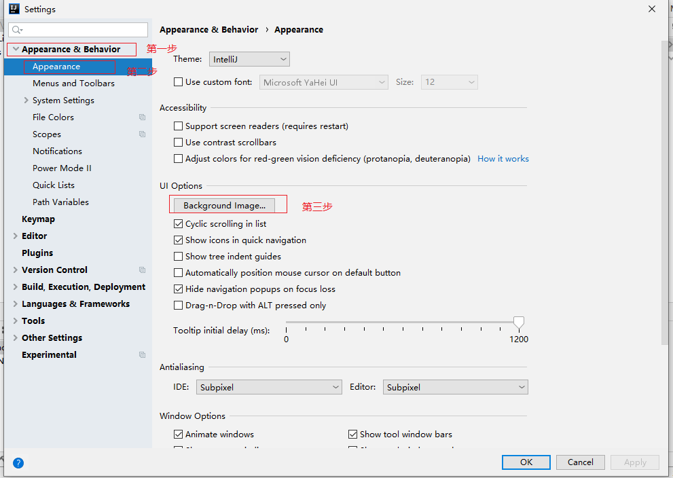This screenshot has width=673, height=478.
Task: Open the IDE antialiasing dropdown
Action: click(269, 387)
